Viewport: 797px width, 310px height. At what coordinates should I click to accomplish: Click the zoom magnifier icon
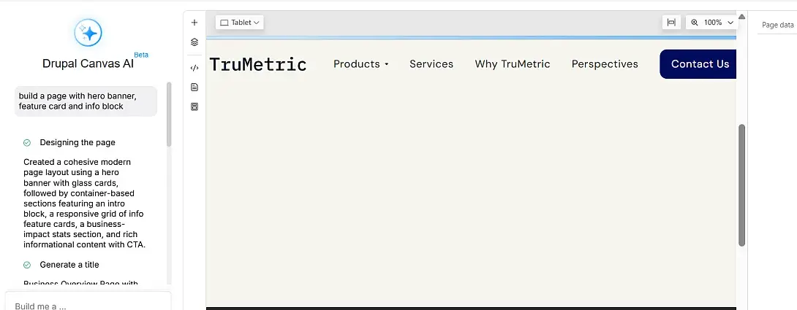pyautogui.click(x=695, y=23)
